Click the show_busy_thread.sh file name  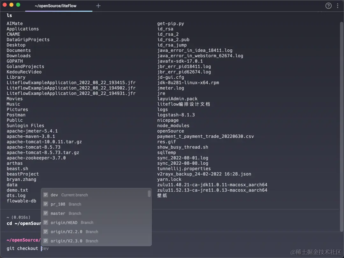[x=183, y=147]
